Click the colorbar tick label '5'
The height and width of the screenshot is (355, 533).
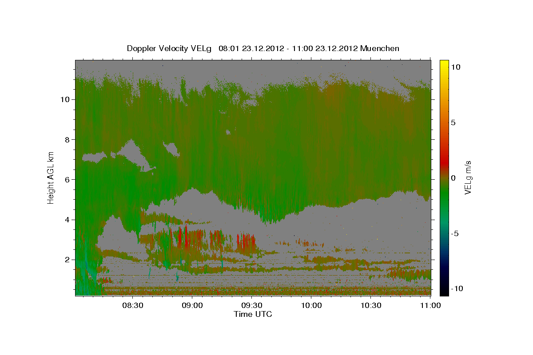click(x=453, y=122)
